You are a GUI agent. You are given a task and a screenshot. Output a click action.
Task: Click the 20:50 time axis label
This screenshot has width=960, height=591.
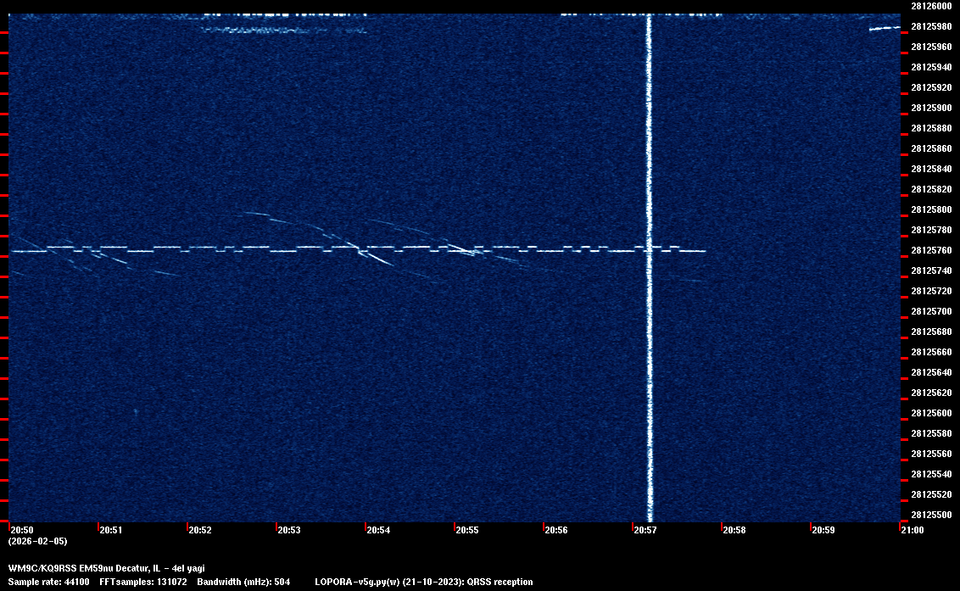click(22, 530)
